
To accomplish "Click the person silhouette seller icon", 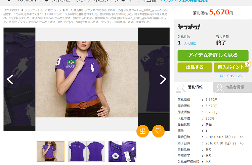I will (219, 87).
